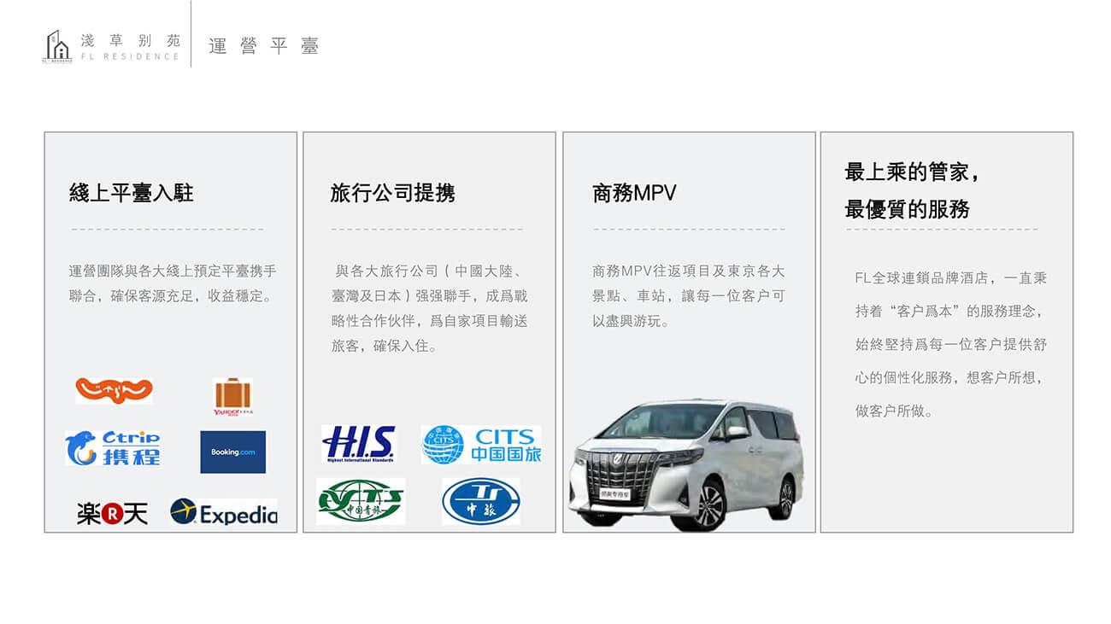Click the Expedia logo

tap(224, 512)
